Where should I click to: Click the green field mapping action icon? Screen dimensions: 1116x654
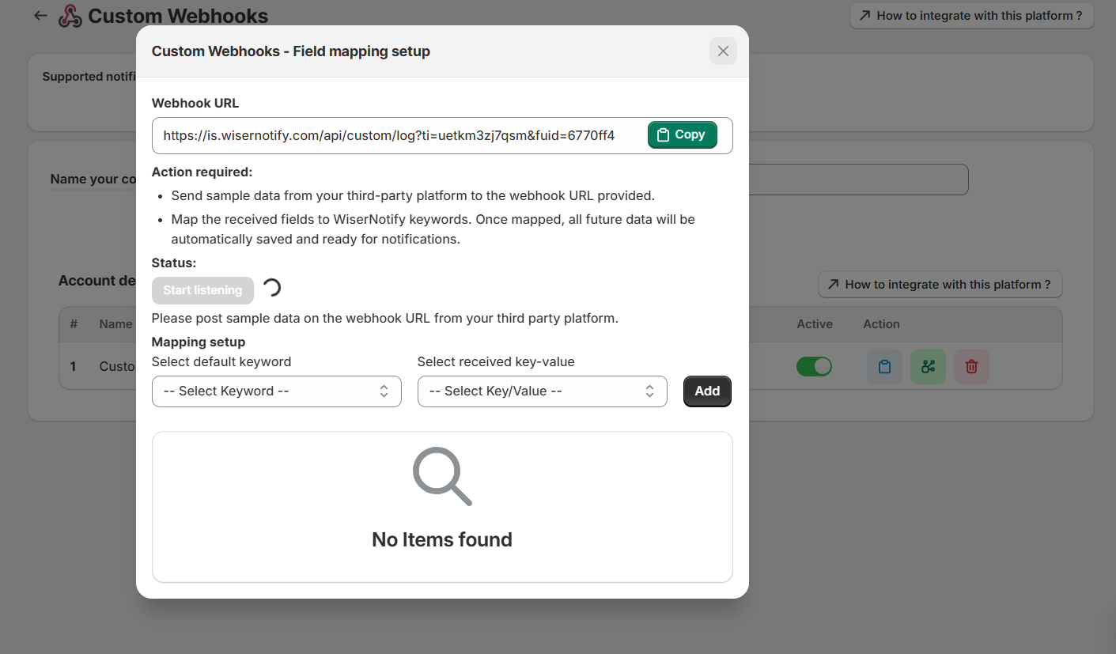(928, 367)
